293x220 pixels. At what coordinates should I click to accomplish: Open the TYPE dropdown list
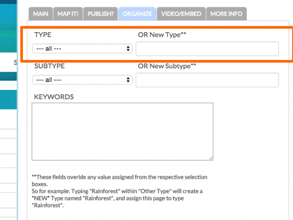coord(82,49)
